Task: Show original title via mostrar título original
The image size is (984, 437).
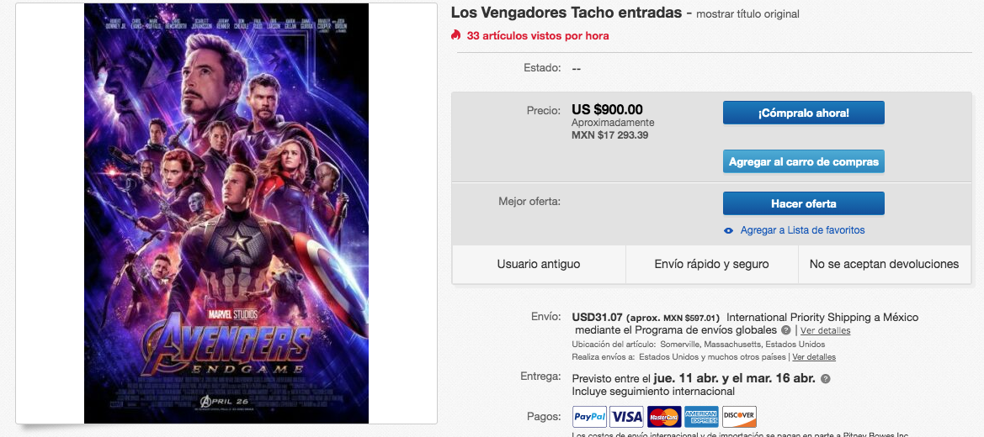Action: (x=748, y=13)
